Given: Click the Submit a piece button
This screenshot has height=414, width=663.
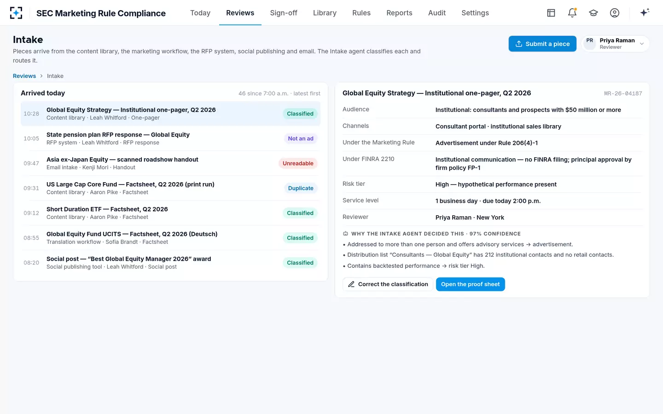Looking at the screenshot, I should (542, 44).
